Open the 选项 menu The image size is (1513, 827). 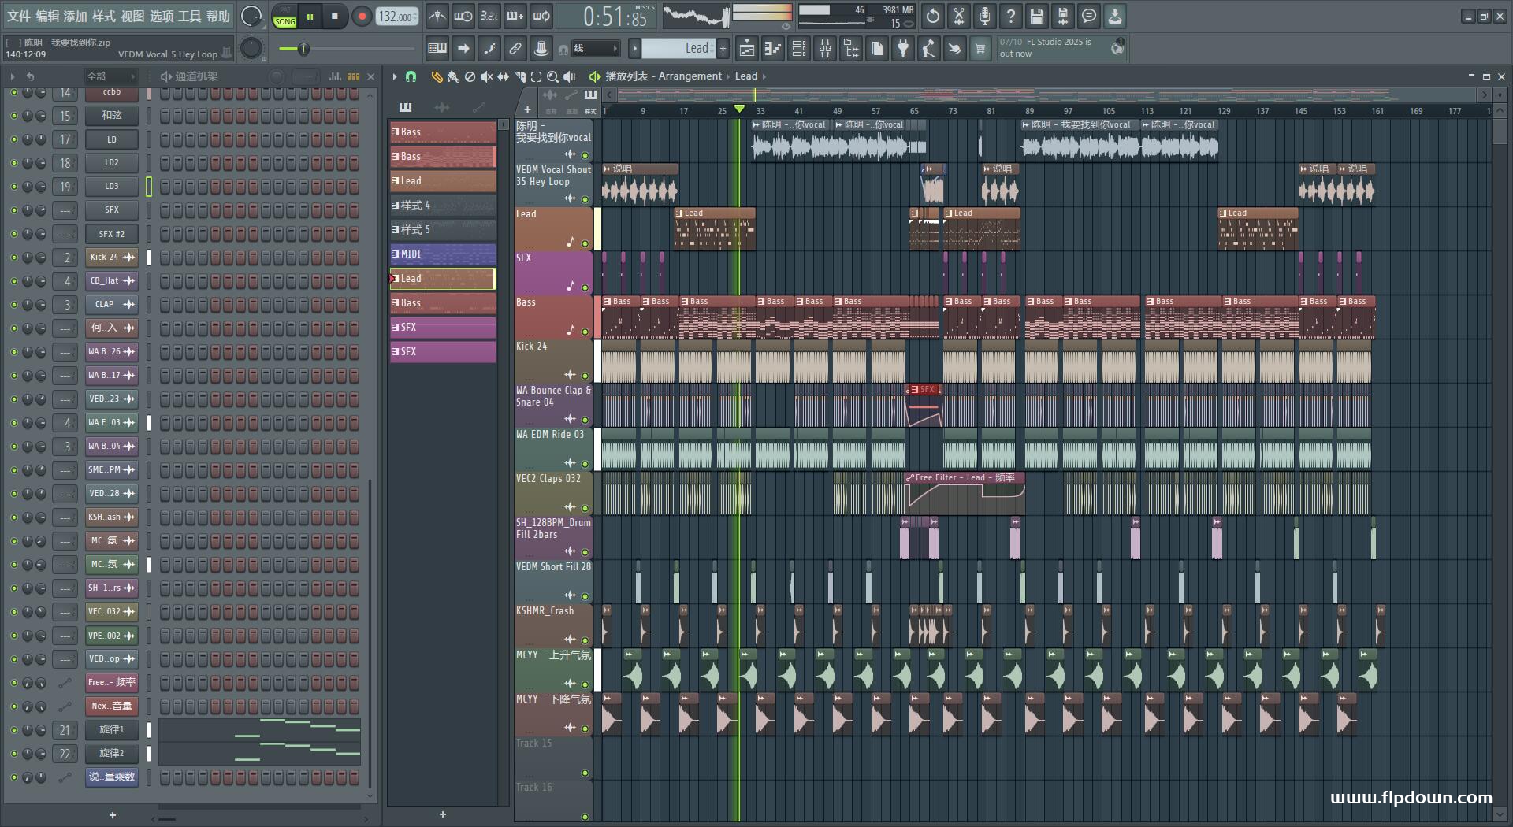pyautogui.click(x=162, y=16)
